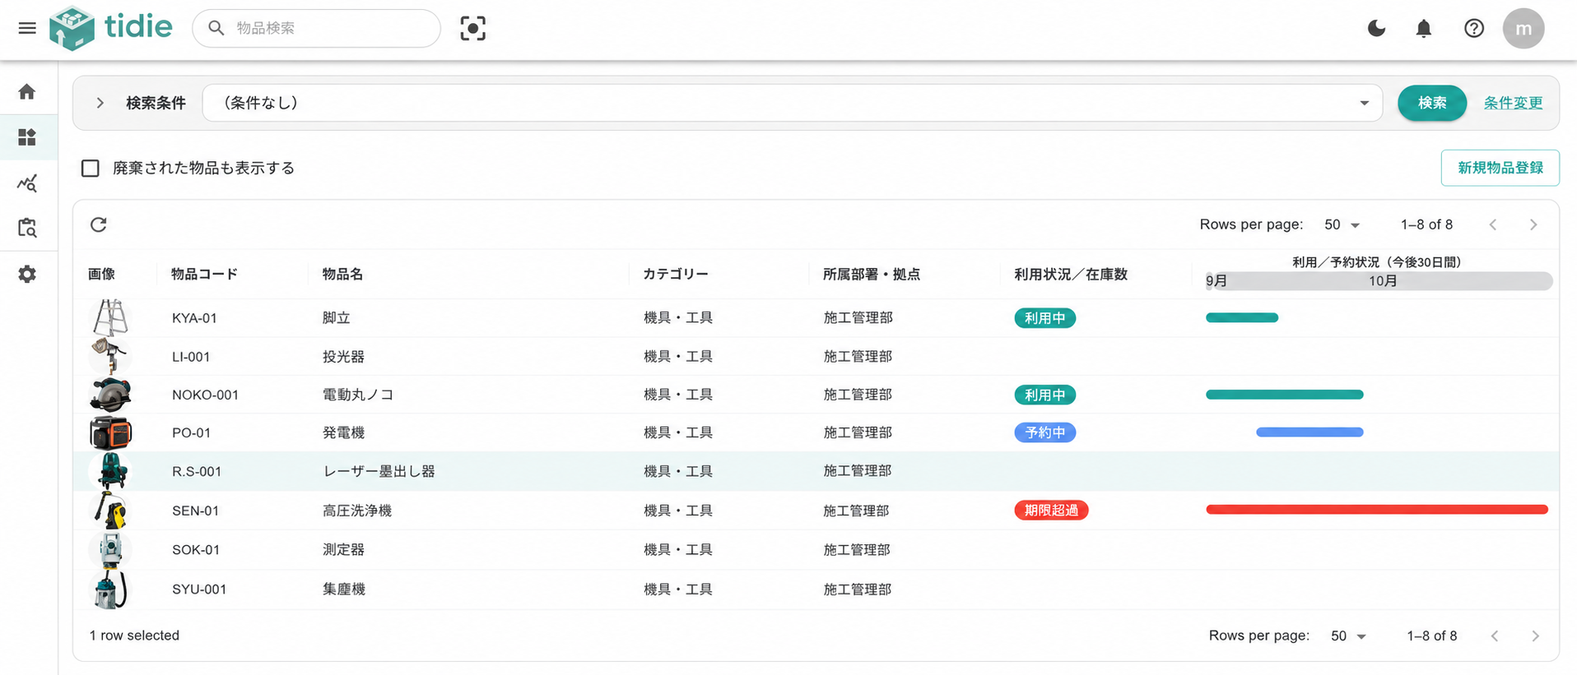
Task: Open the analytics chart sidebar icon
Action: coord(27,183)
